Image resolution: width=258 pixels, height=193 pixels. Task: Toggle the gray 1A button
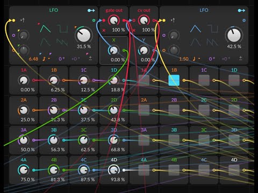point(144,80)
